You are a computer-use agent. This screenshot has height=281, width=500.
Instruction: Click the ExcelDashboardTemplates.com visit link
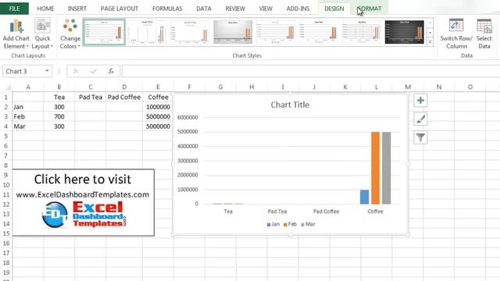[x=83, y=194]
